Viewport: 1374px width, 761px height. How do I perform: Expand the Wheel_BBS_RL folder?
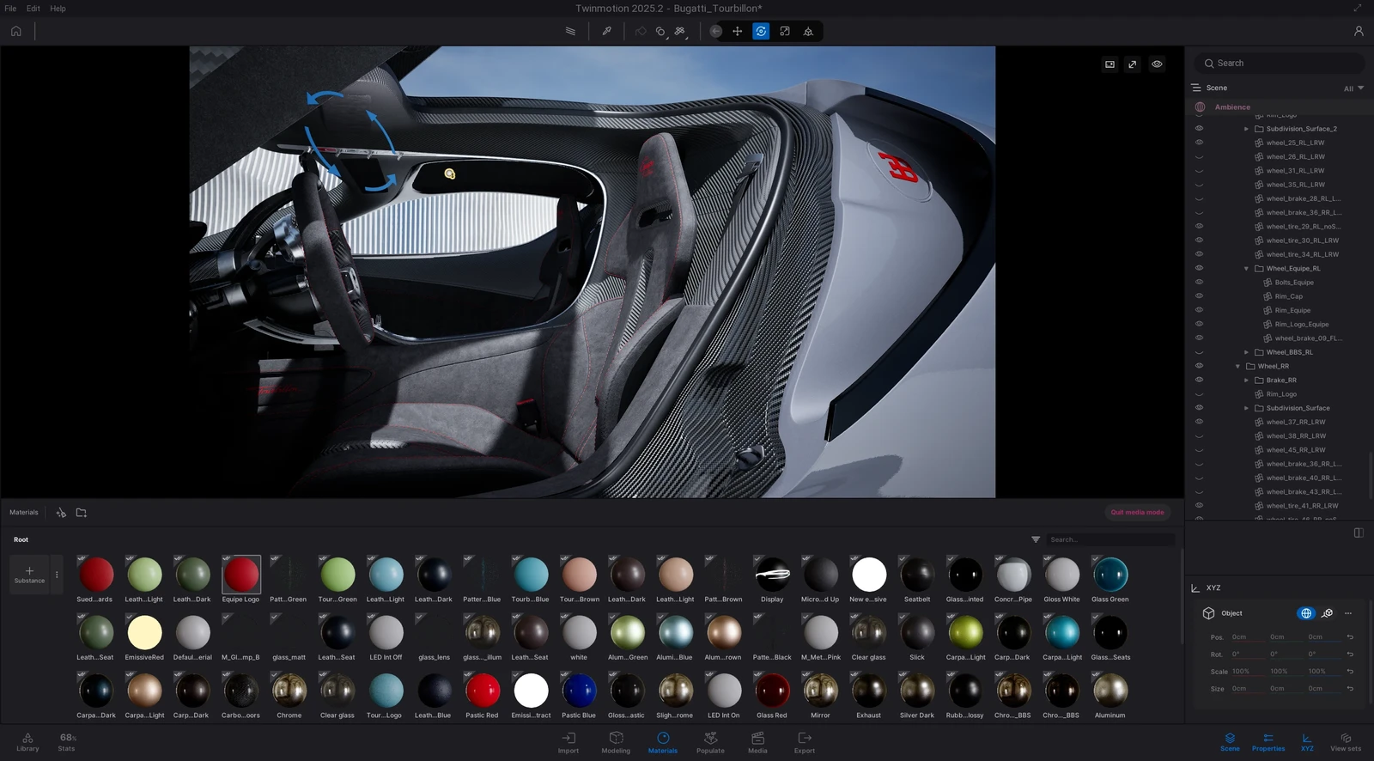tap(1246, 352)
